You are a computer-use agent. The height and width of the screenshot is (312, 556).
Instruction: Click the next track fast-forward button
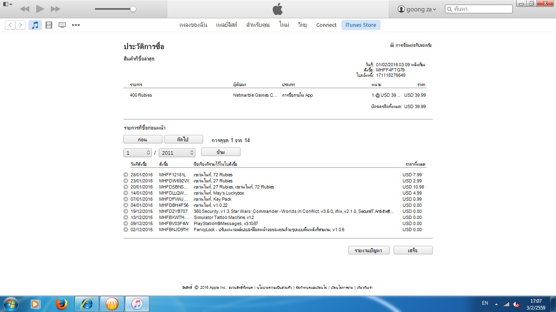pos(55,9)
